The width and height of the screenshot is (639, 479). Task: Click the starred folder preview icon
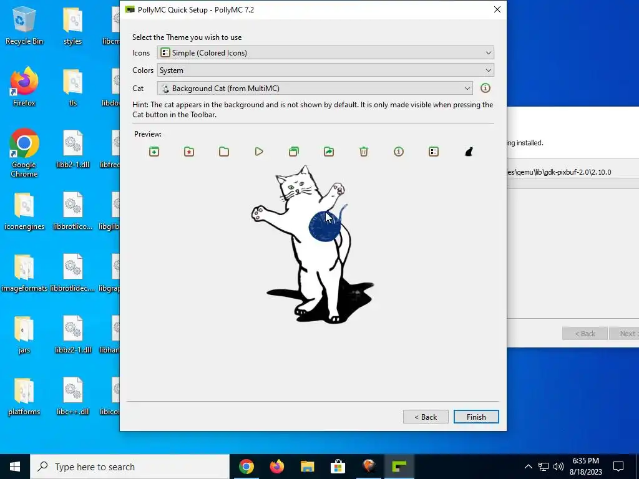189,152
